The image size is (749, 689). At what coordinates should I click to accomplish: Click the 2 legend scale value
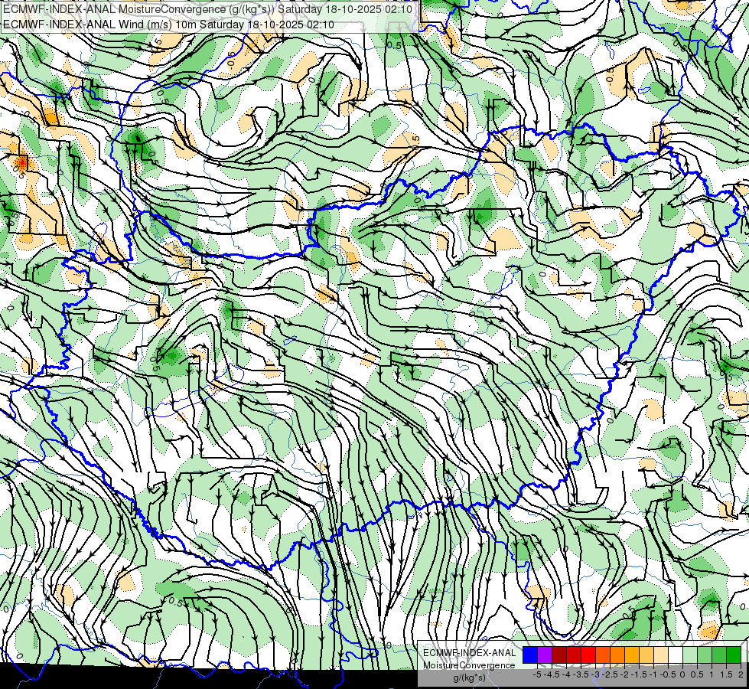[x=741, y=674]
